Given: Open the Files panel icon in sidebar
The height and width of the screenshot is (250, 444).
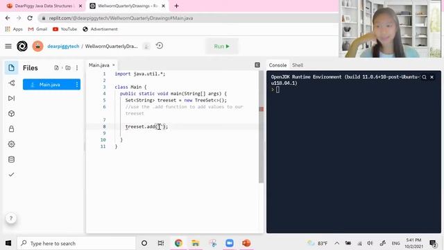Looking at the screenshot, I should (11, 68).
